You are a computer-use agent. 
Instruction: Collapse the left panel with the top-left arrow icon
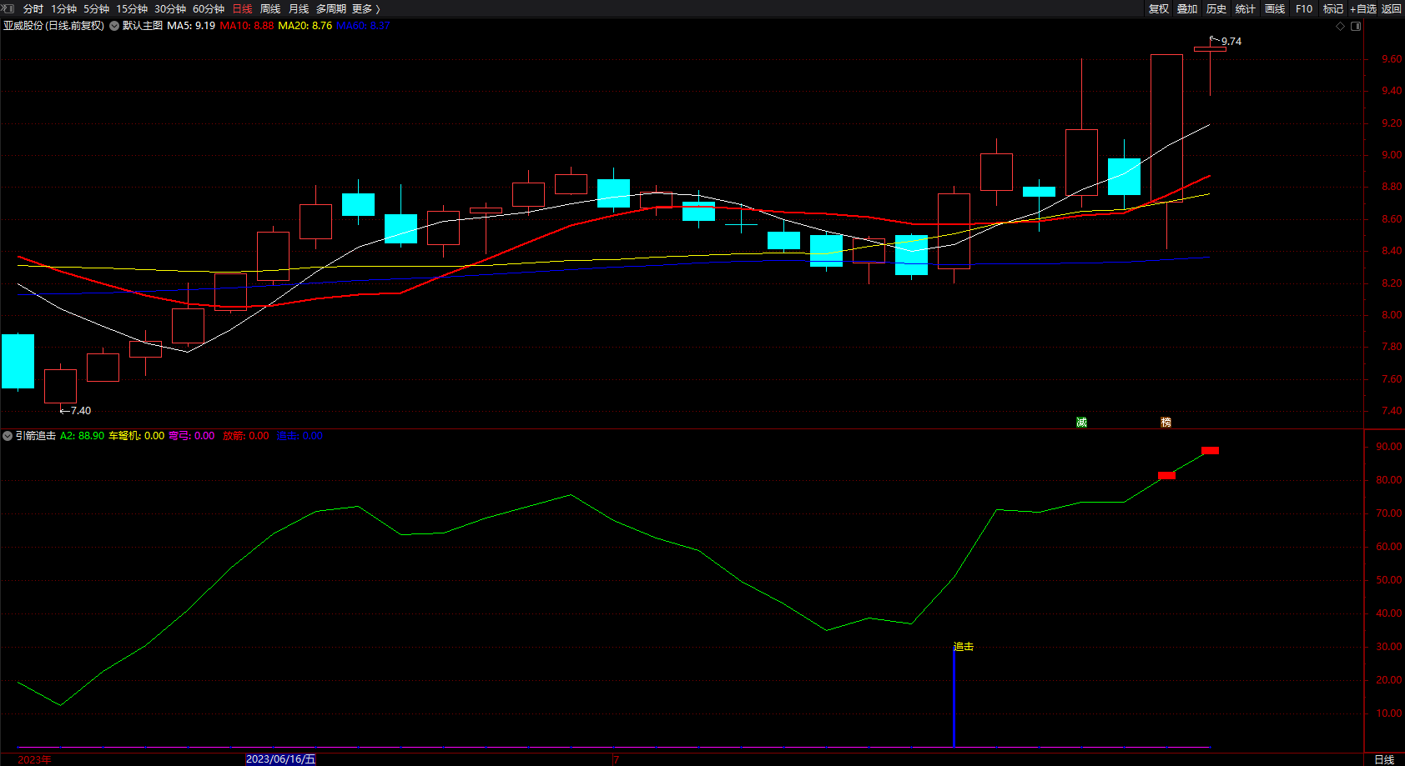tap(8, 8)
